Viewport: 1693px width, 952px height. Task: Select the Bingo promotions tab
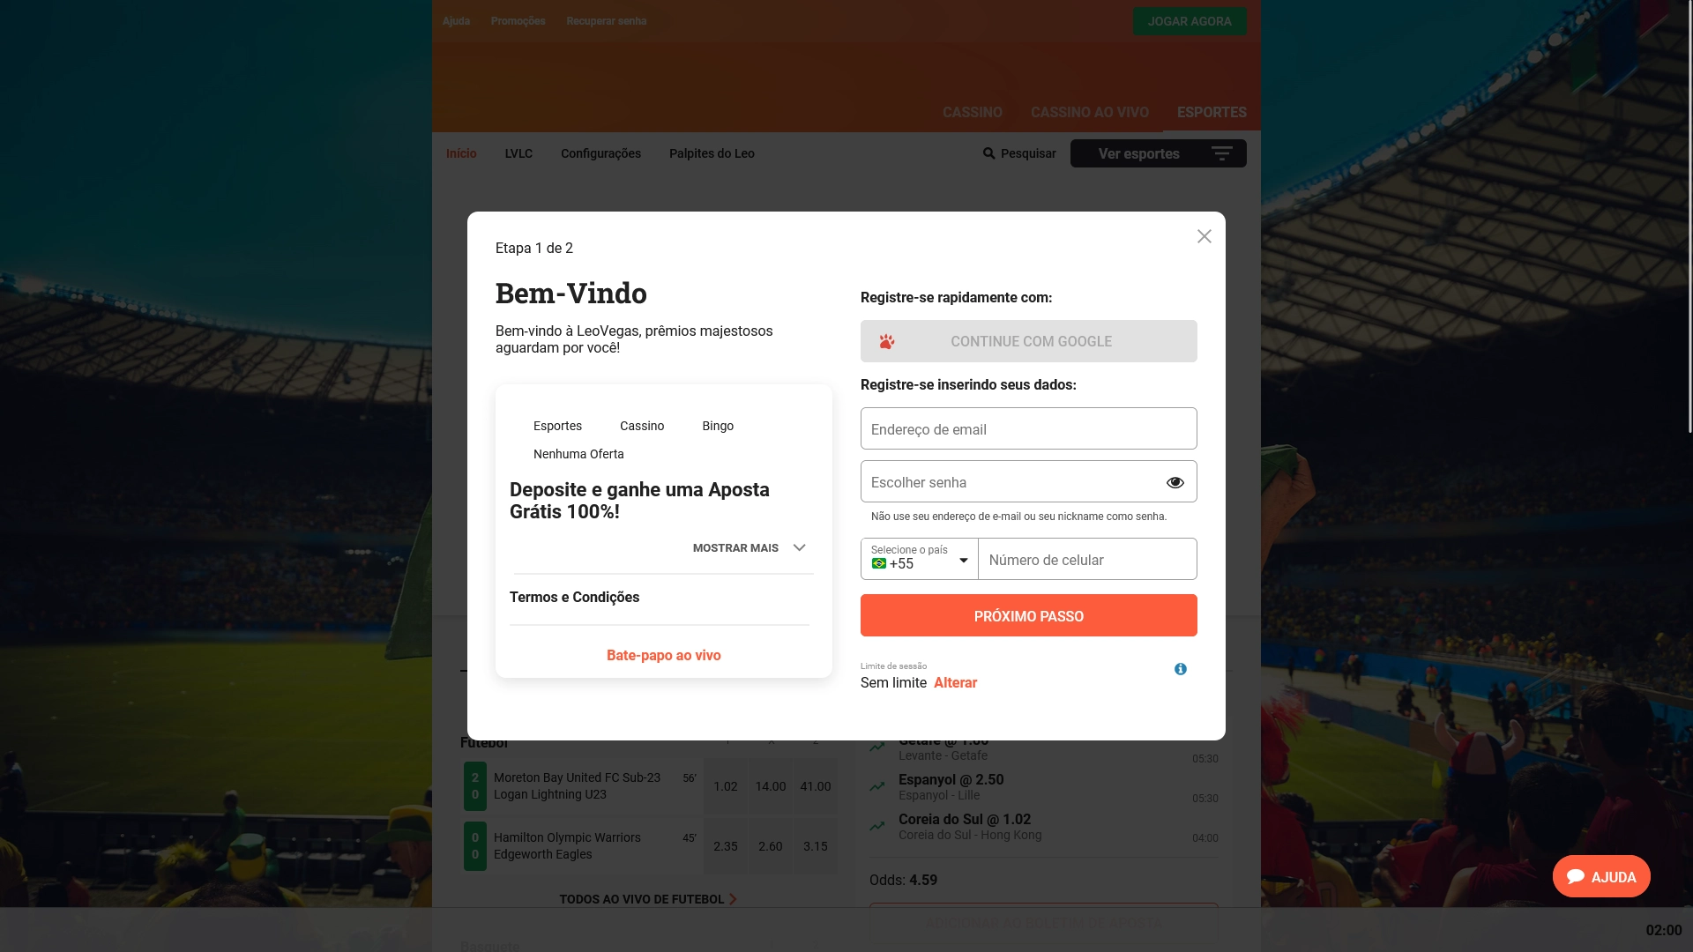click(x=718, y=424)
